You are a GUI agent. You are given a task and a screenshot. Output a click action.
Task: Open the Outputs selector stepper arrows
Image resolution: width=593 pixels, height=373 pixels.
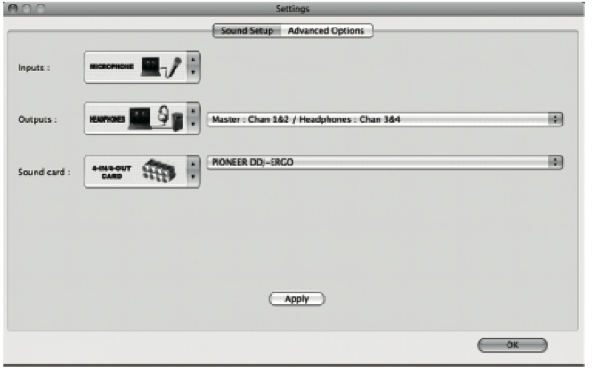(x=193, y=118)
